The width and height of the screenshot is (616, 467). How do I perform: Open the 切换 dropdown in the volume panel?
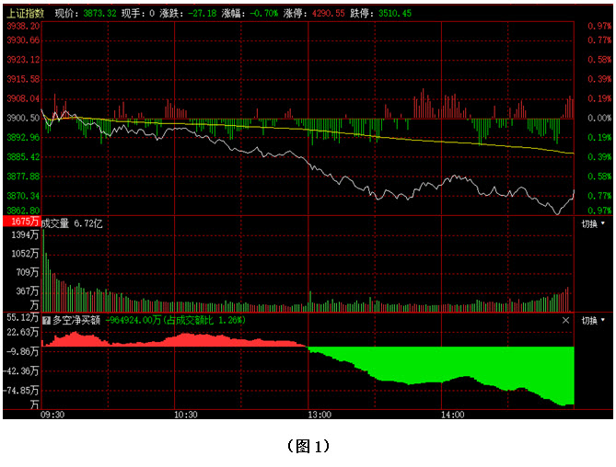[594, 223]
